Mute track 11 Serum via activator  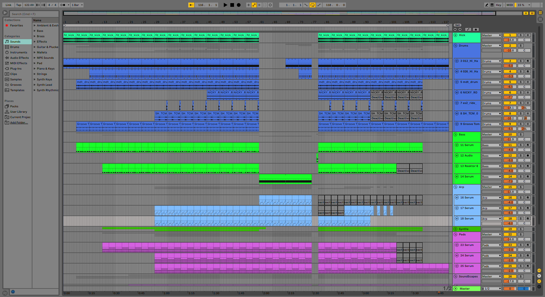(x=510, y=145)
